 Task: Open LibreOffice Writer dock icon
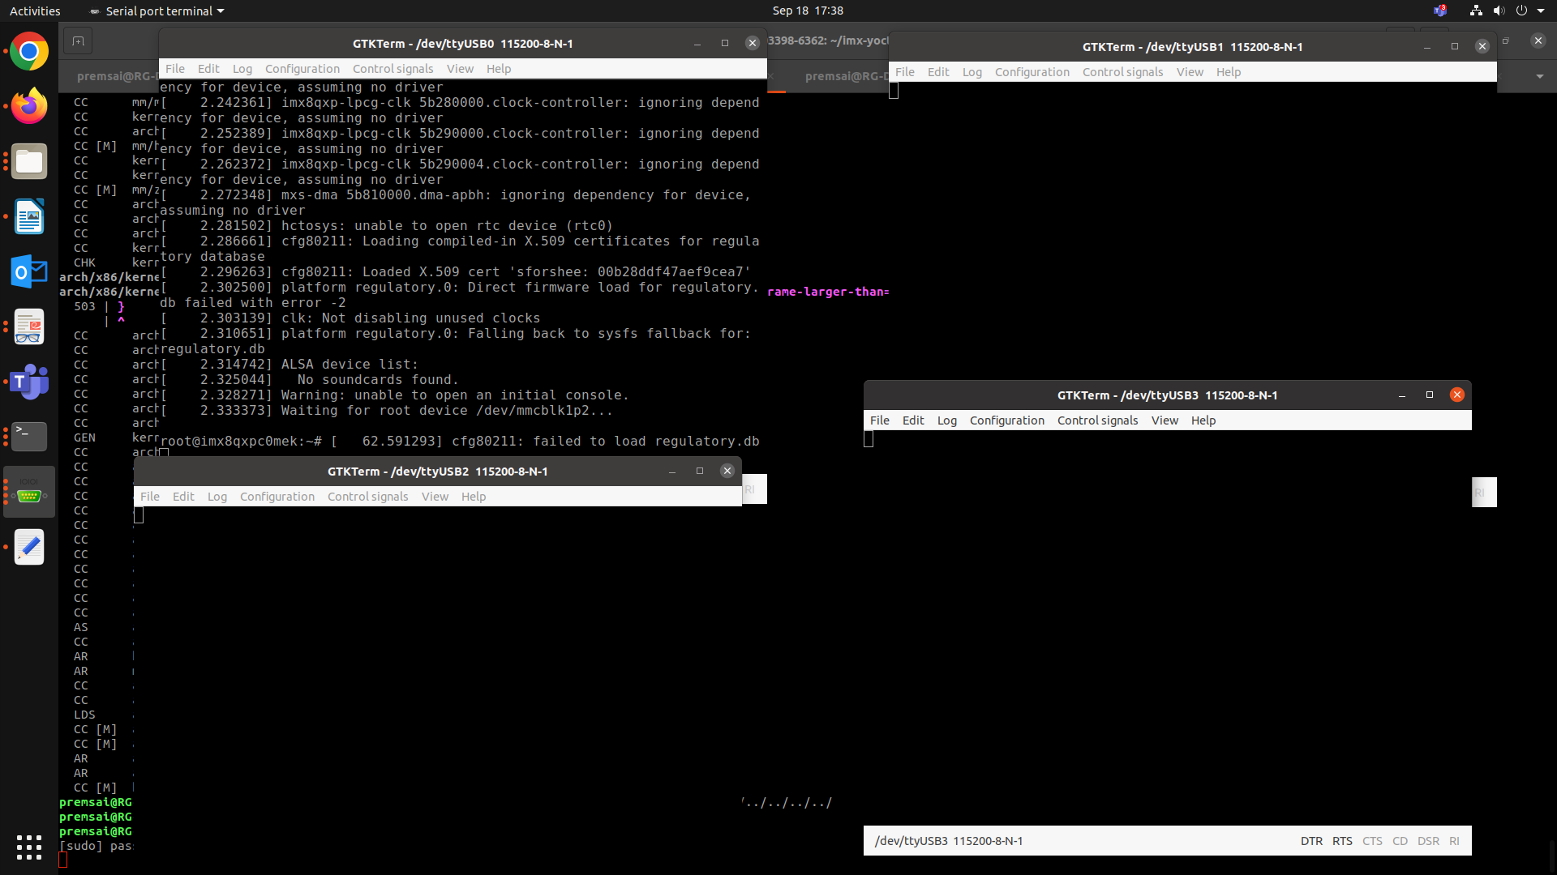click(x=29, y=217)
